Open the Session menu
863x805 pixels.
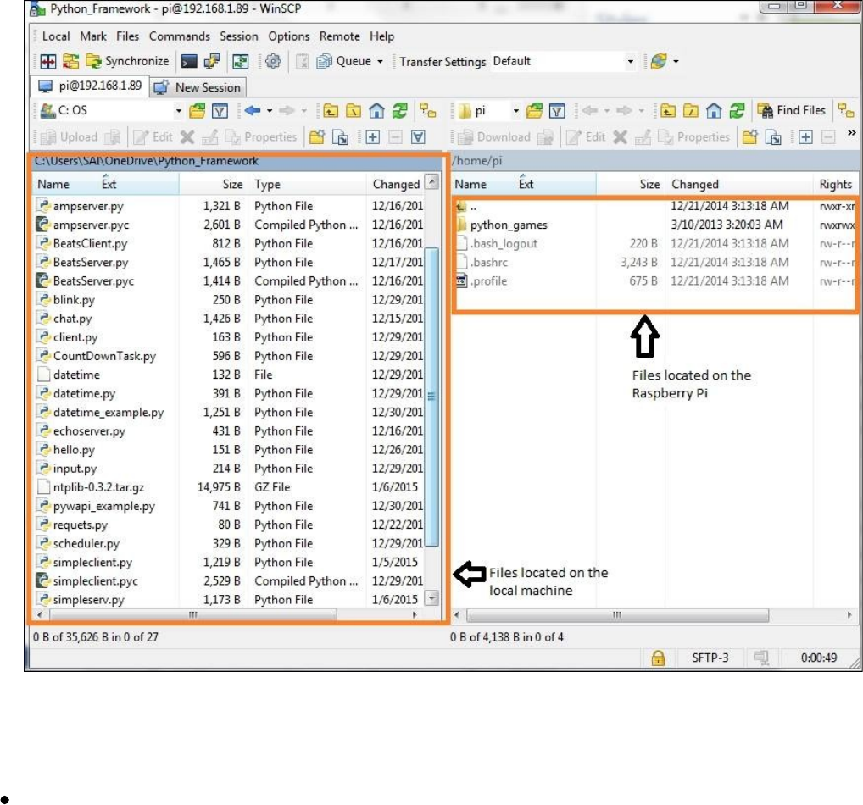239,36
